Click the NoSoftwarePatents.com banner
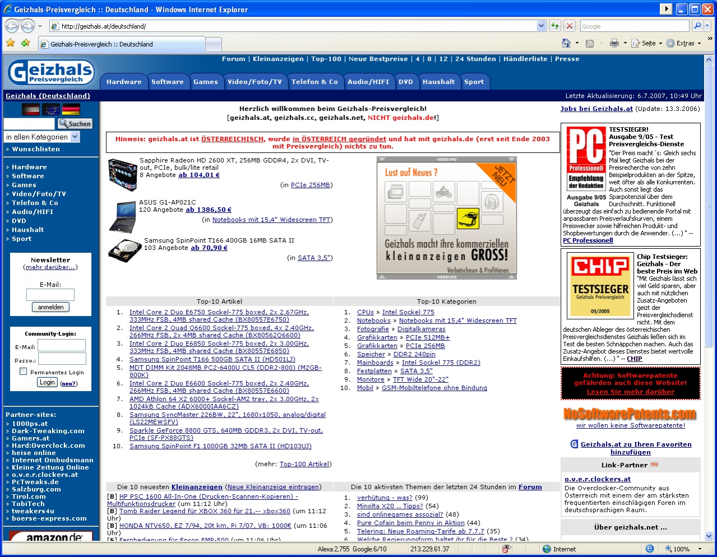Viewport: 717px width, 557px height. point(630,414)
